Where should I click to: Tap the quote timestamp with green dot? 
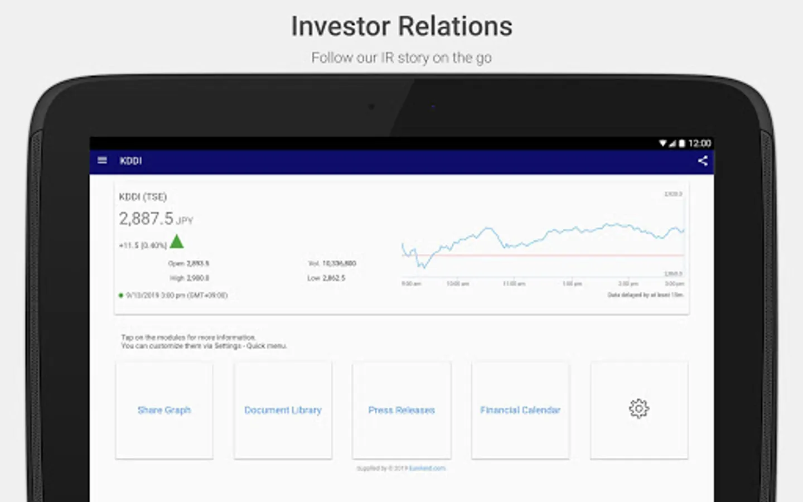(173, 295)
